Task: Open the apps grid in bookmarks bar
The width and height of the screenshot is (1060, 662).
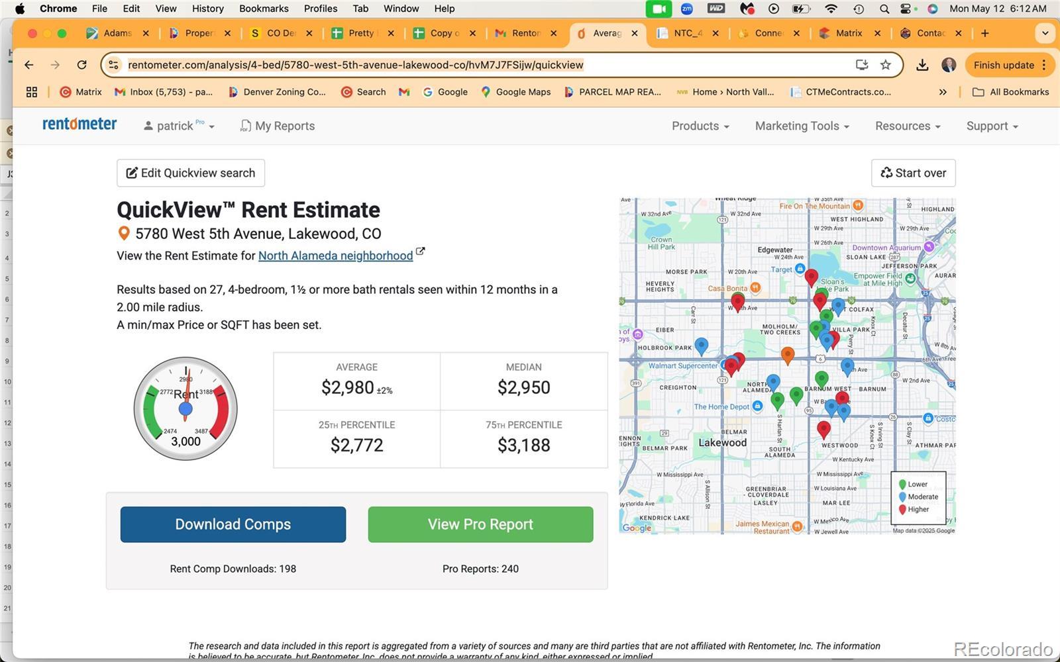Action: click(31, 92)
